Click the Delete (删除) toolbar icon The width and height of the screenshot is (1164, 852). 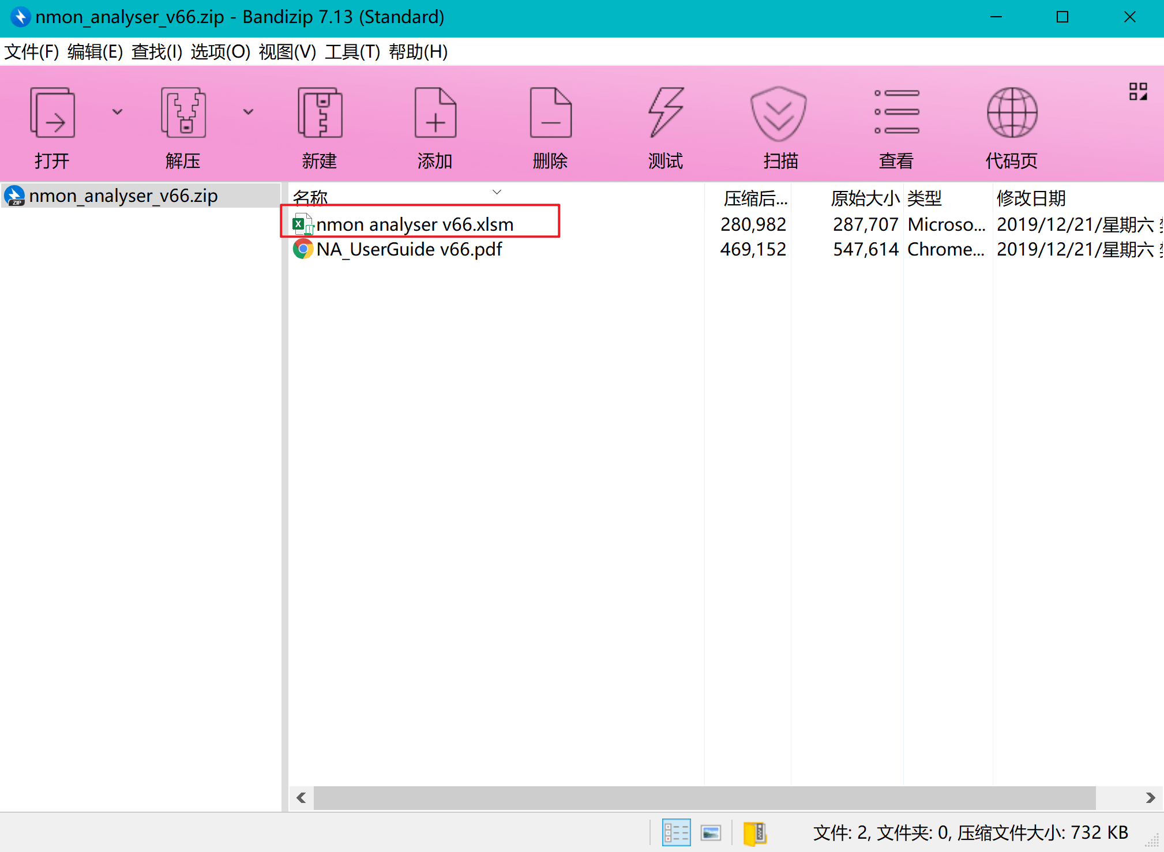[550, 114]
